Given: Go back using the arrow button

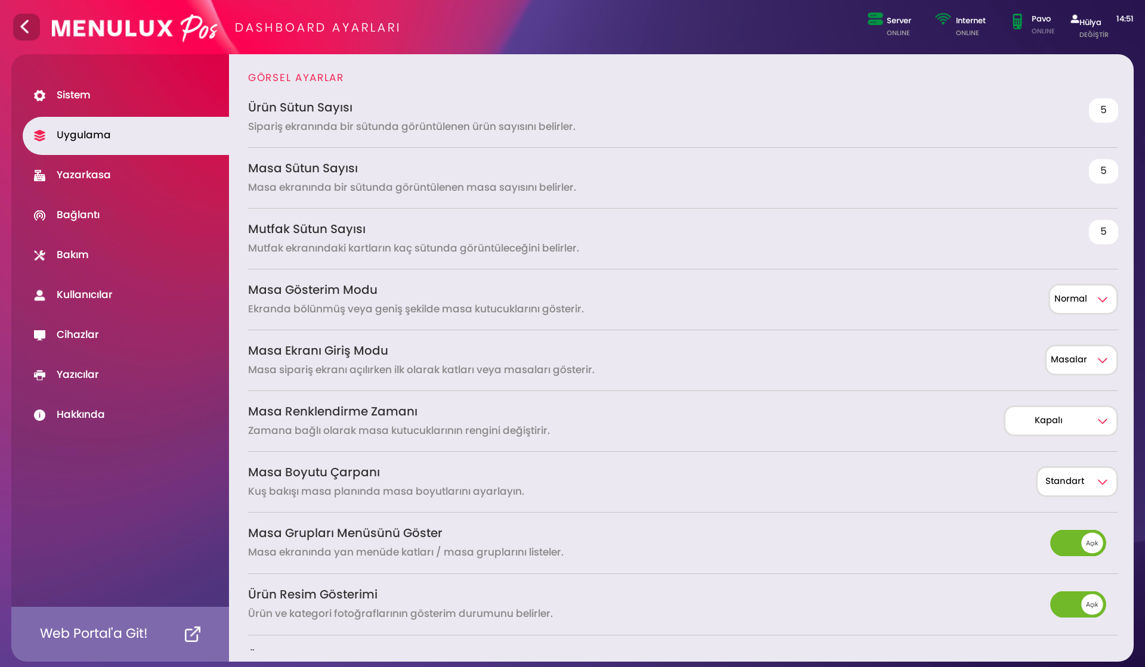Looking at the screenshot, I should [x=26, y=27].
